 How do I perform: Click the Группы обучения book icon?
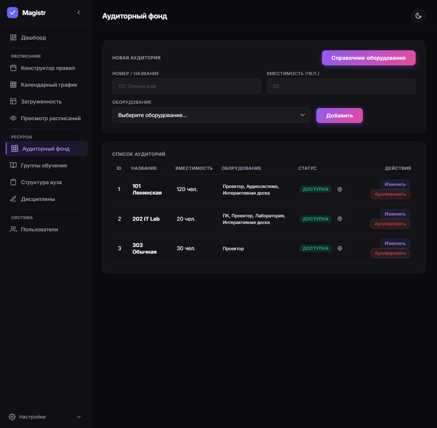(x=13, y=165)
